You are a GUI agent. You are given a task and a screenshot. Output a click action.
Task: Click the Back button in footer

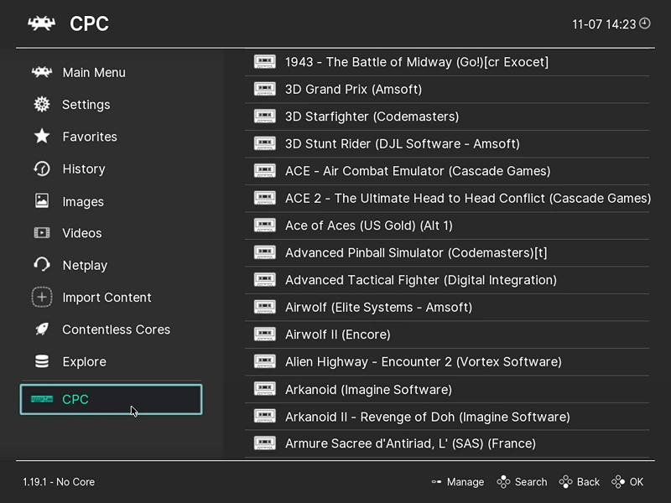tap(579, 482)
